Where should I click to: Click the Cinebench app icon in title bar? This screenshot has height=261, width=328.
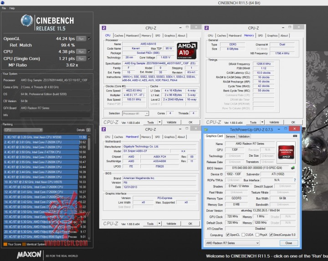3,3
